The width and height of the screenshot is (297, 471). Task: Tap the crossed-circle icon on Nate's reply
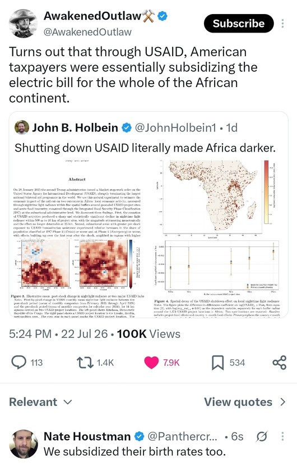(261, 436)
